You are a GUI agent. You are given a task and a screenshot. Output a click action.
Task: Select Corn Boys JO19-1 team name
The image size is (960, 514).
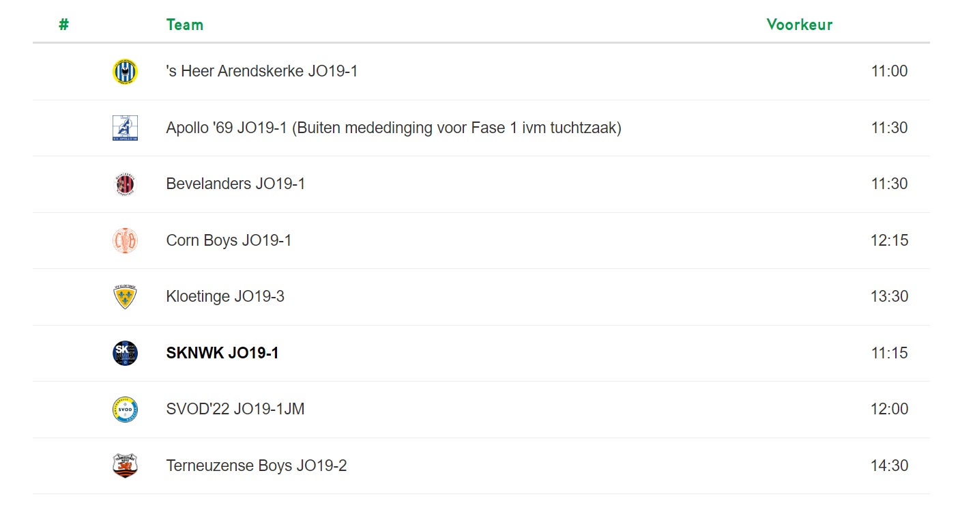[229, 240]
